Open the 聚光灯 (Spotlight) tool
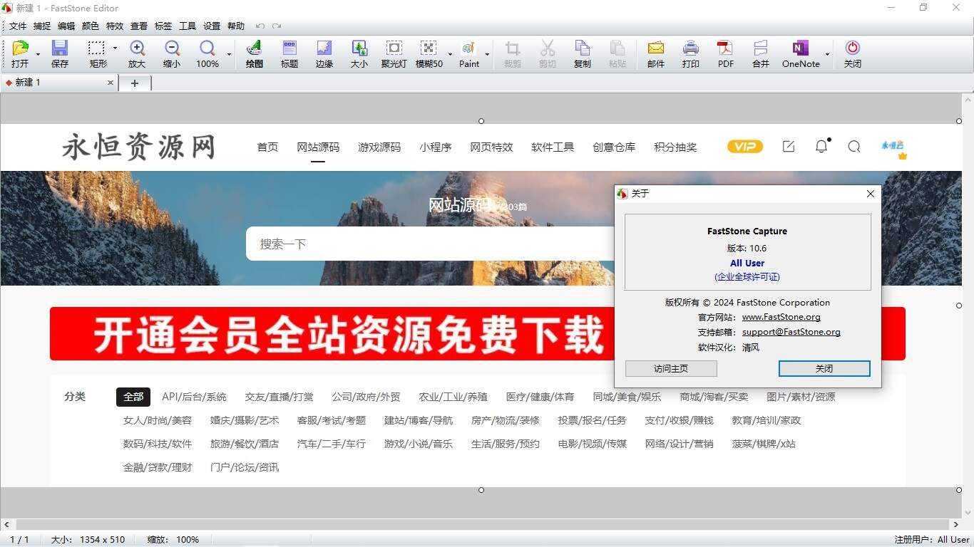The image size is (974, 547). [394, 53]
